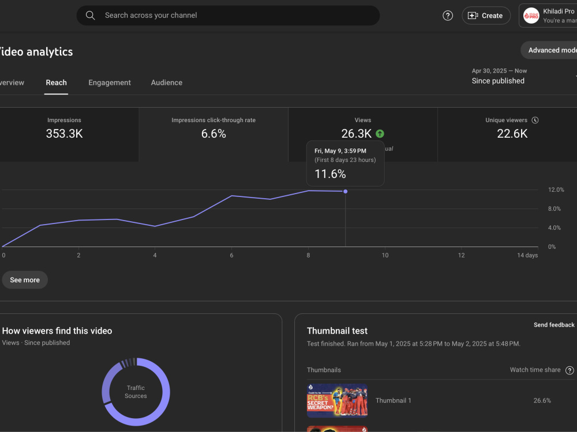Screen dimensions: 577x432
Task: Click the clock icon next to Unique viewers
Action: point(535,120)
